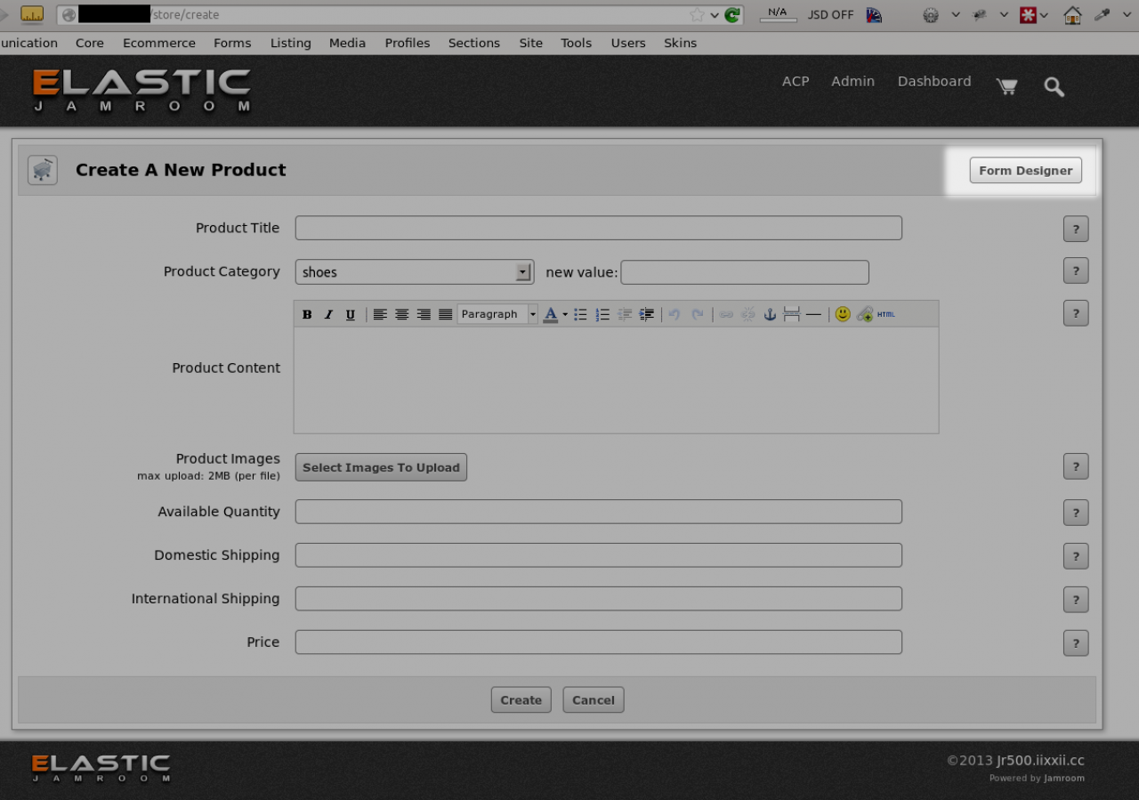Viewport: 1139px width, 800px height.
Task: Click the Bold icon in editor toolbar
Action: tap(307, 314)
